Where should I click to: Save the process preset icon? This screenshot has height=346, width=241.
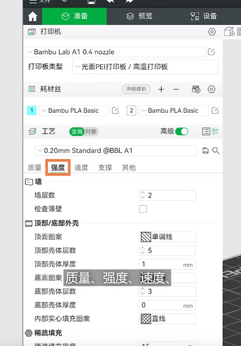205,150
